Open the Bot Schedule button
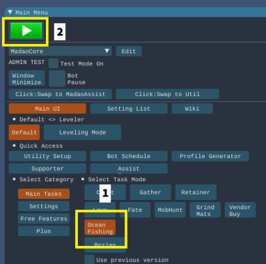The height and width of the screenshot is (264, 266). coord(129,156)
